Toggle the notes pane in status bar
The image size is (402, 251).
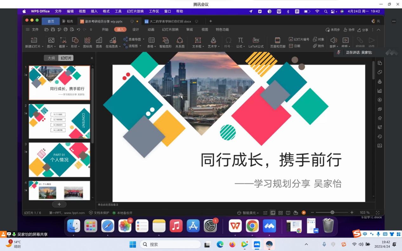[x=265, y=213]
